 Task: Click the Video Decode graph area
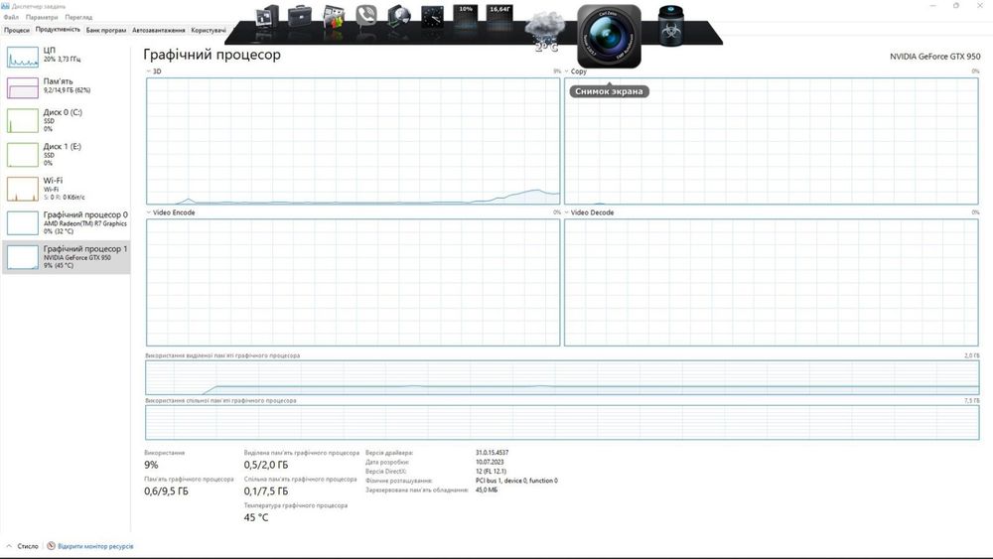772,282
